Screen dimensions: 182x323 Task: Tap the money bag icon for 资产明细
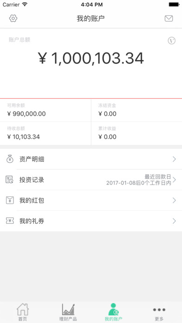point(10,159)
